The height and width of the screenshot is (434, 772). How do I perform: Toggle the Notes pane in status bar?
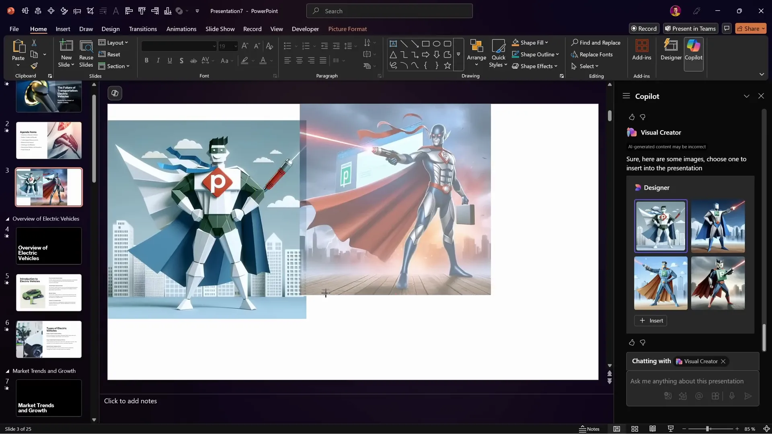(589, 429)
